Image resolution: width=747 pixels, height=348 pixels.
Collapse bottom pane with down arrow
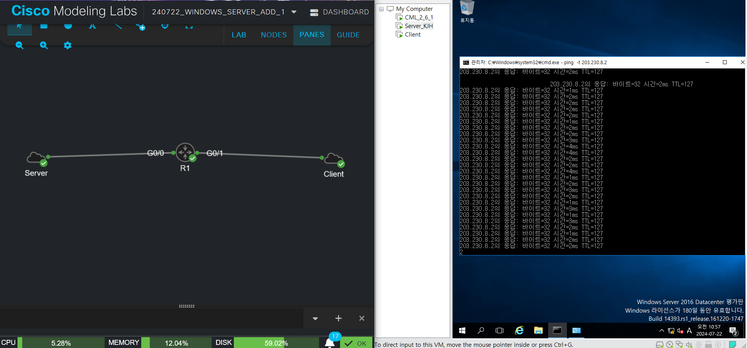point(315,318)
